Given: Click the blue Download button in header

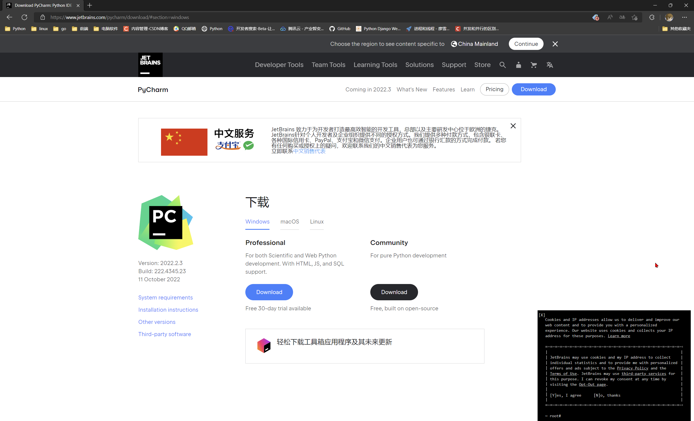Looking at the screenshot, I should click(534, 89).
